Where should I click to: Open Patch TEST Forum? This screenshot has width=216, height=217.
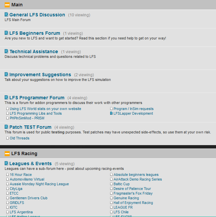[x=30, y=127]
